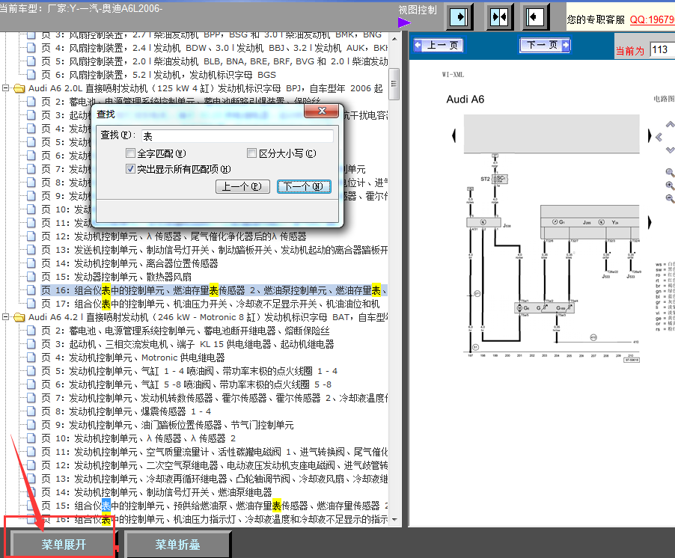Click black right arrow beside top diagram box
Image resolution: width=675 pixels, height=558 pixels.
(650, 135)
